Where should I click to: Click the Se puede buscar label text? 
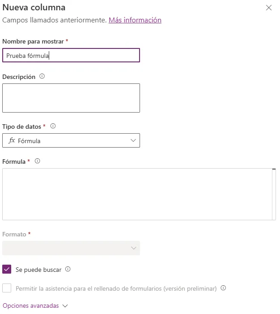click(x=38, y=270)
